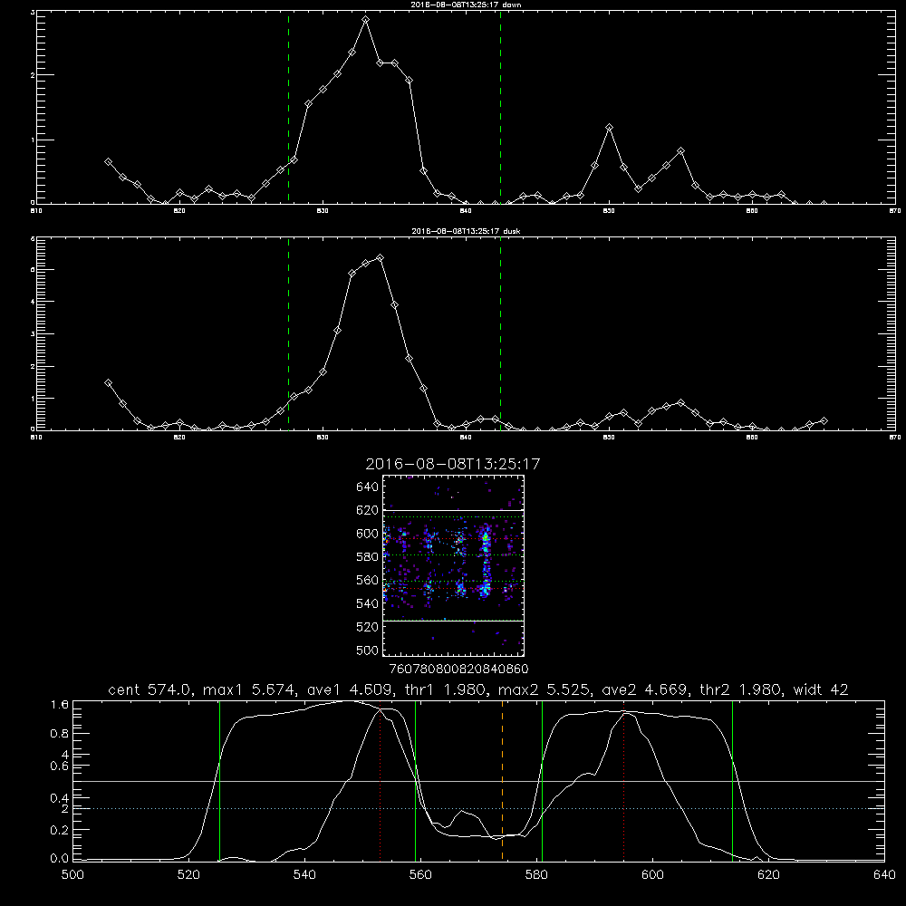Screen dimensions: 906x906
Task: Click the 0.8 label on bottom plot y-axis
Action: [x=60, y=734]
